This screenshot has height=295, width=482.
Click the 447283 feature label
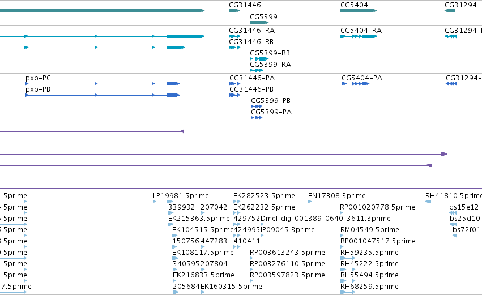[214, 241]
